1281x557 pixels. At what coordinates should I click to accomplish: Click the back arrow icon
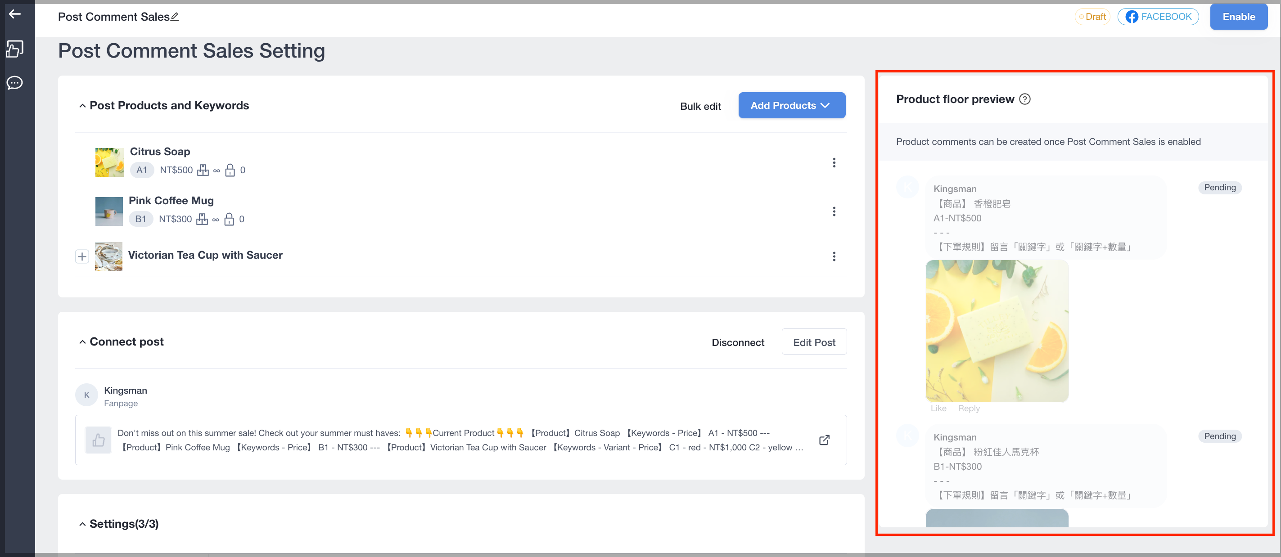click(15, 14)
